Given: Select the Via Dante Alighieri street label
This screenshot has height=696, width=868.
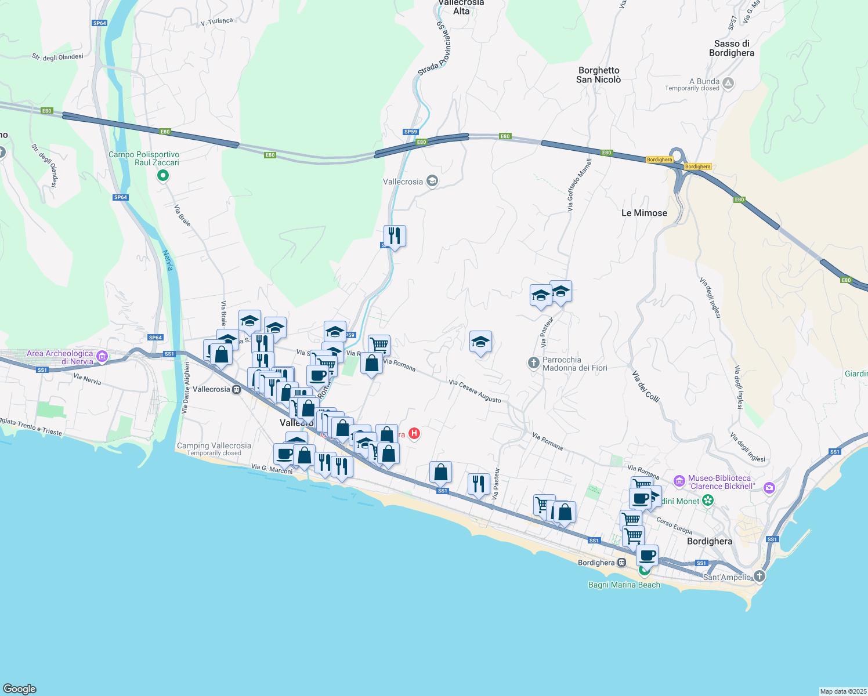Looking at the screenshot, I should (186, 387).
